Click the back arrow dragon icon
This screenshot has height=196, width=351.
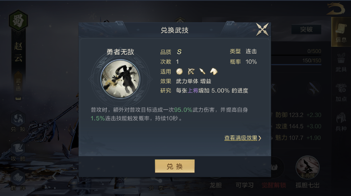(x=336, y=9)
